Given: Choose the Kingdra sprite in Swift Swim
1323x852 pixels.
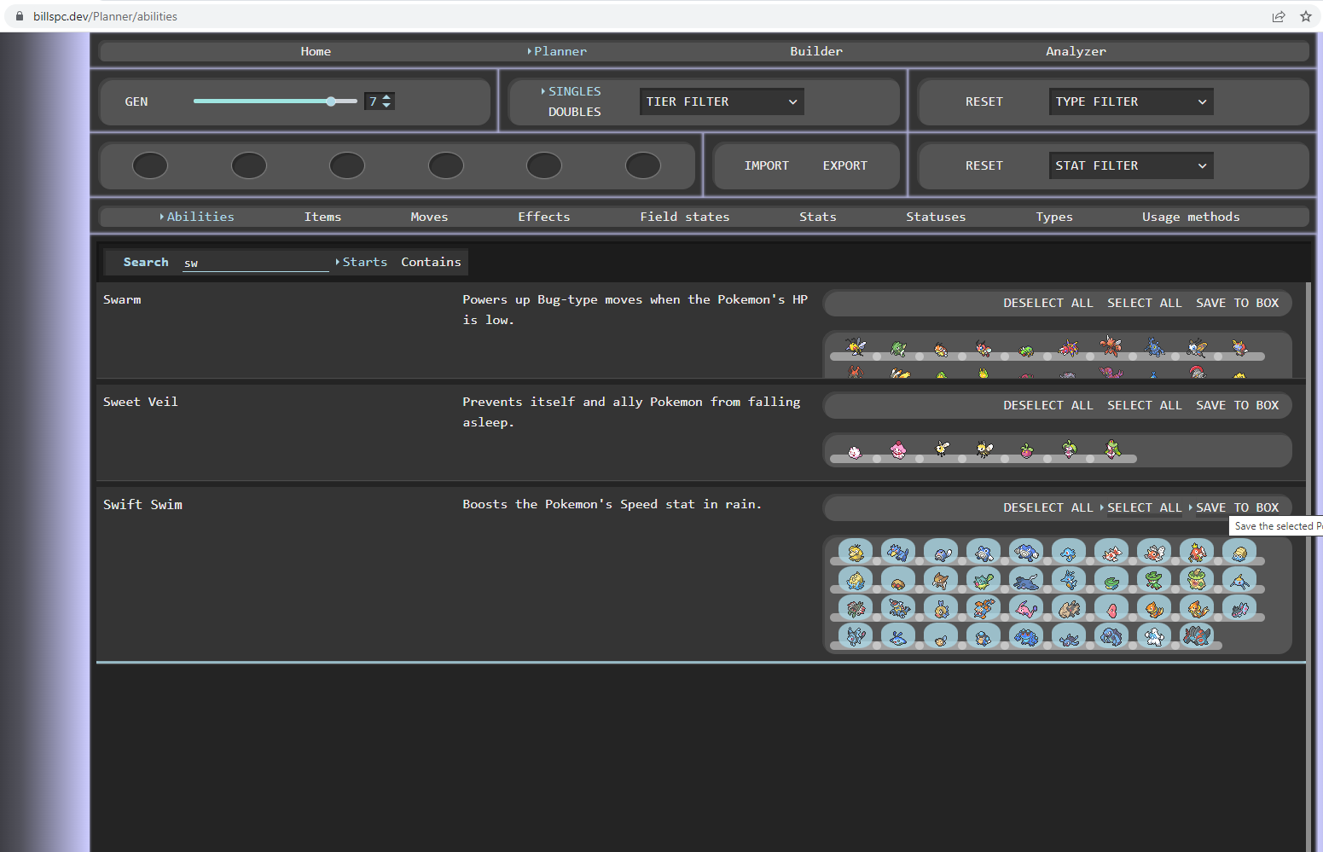Looking at the screenshot, I should 1069,580.
